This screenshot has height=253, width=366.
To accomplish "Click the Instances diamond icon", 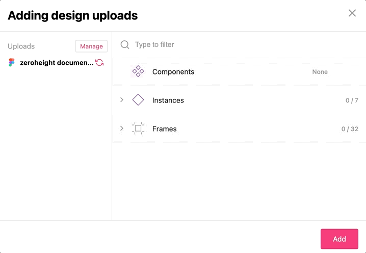I will 138,100.
